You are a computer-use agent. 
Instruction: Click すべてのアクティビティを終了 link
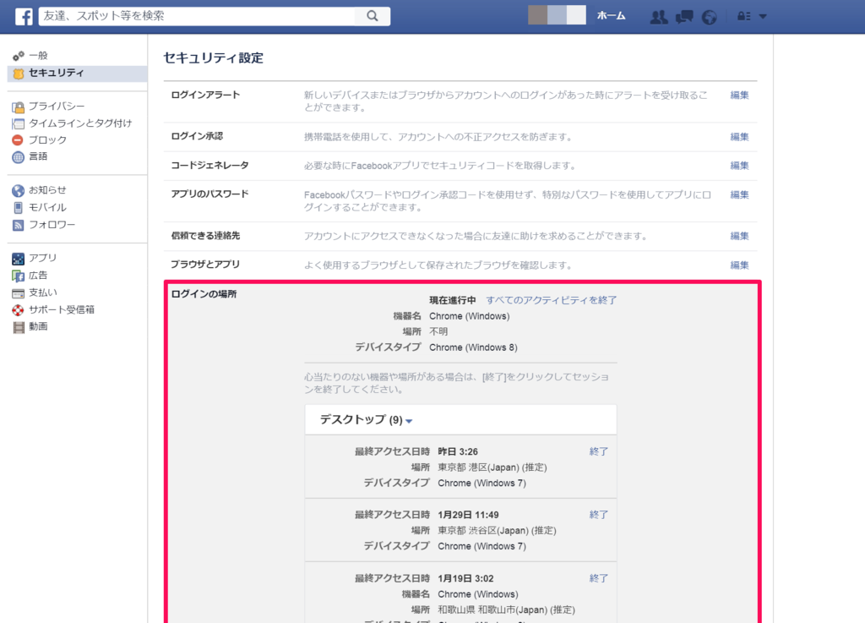[551, 300]
